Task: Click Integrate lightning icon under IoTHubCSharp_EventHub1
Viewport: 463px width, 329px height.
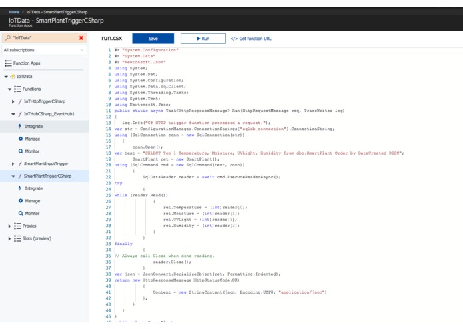Action: (20, 126)
